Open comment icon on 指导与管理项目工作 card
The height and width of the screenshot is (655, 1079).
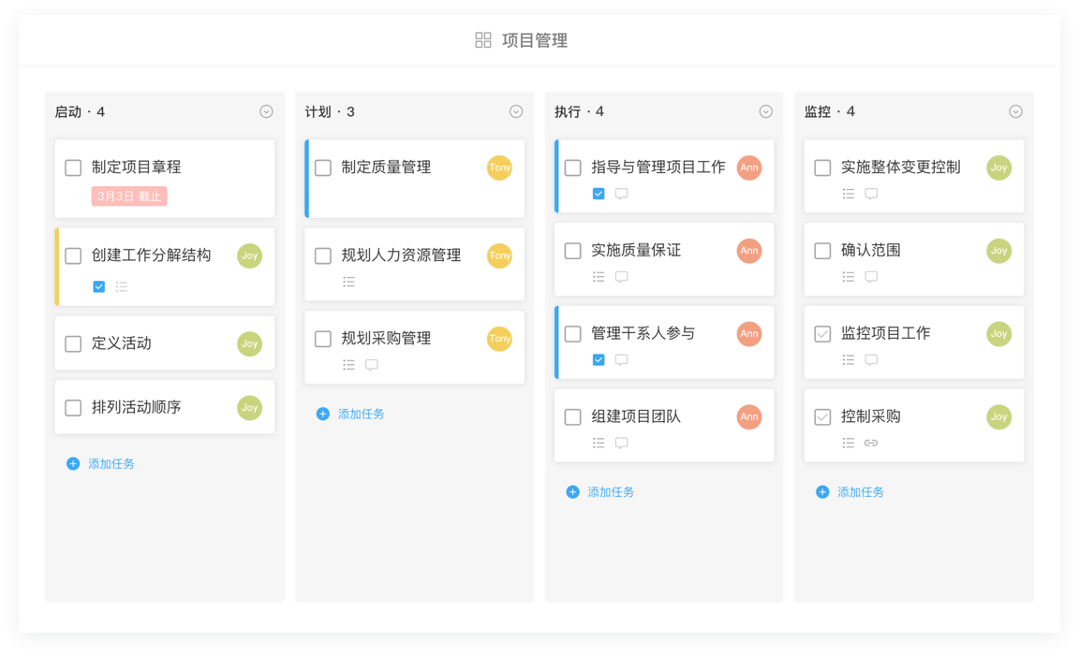621,194
